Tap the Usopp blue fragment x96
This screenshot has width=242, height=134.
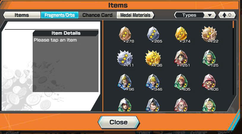pos(125,83)
